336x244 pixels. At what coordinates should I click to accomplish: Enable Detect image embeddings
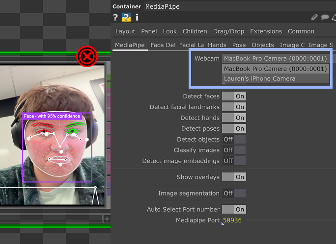pos(234,161)
